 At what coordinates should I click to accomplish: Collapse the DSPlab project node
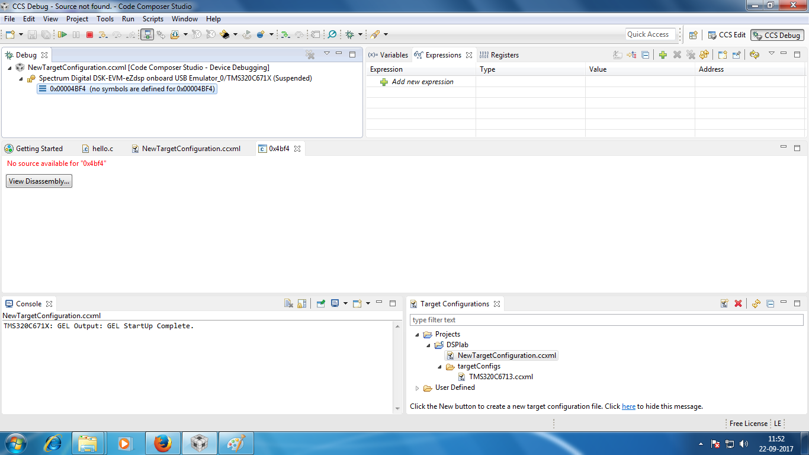point(429,345)
